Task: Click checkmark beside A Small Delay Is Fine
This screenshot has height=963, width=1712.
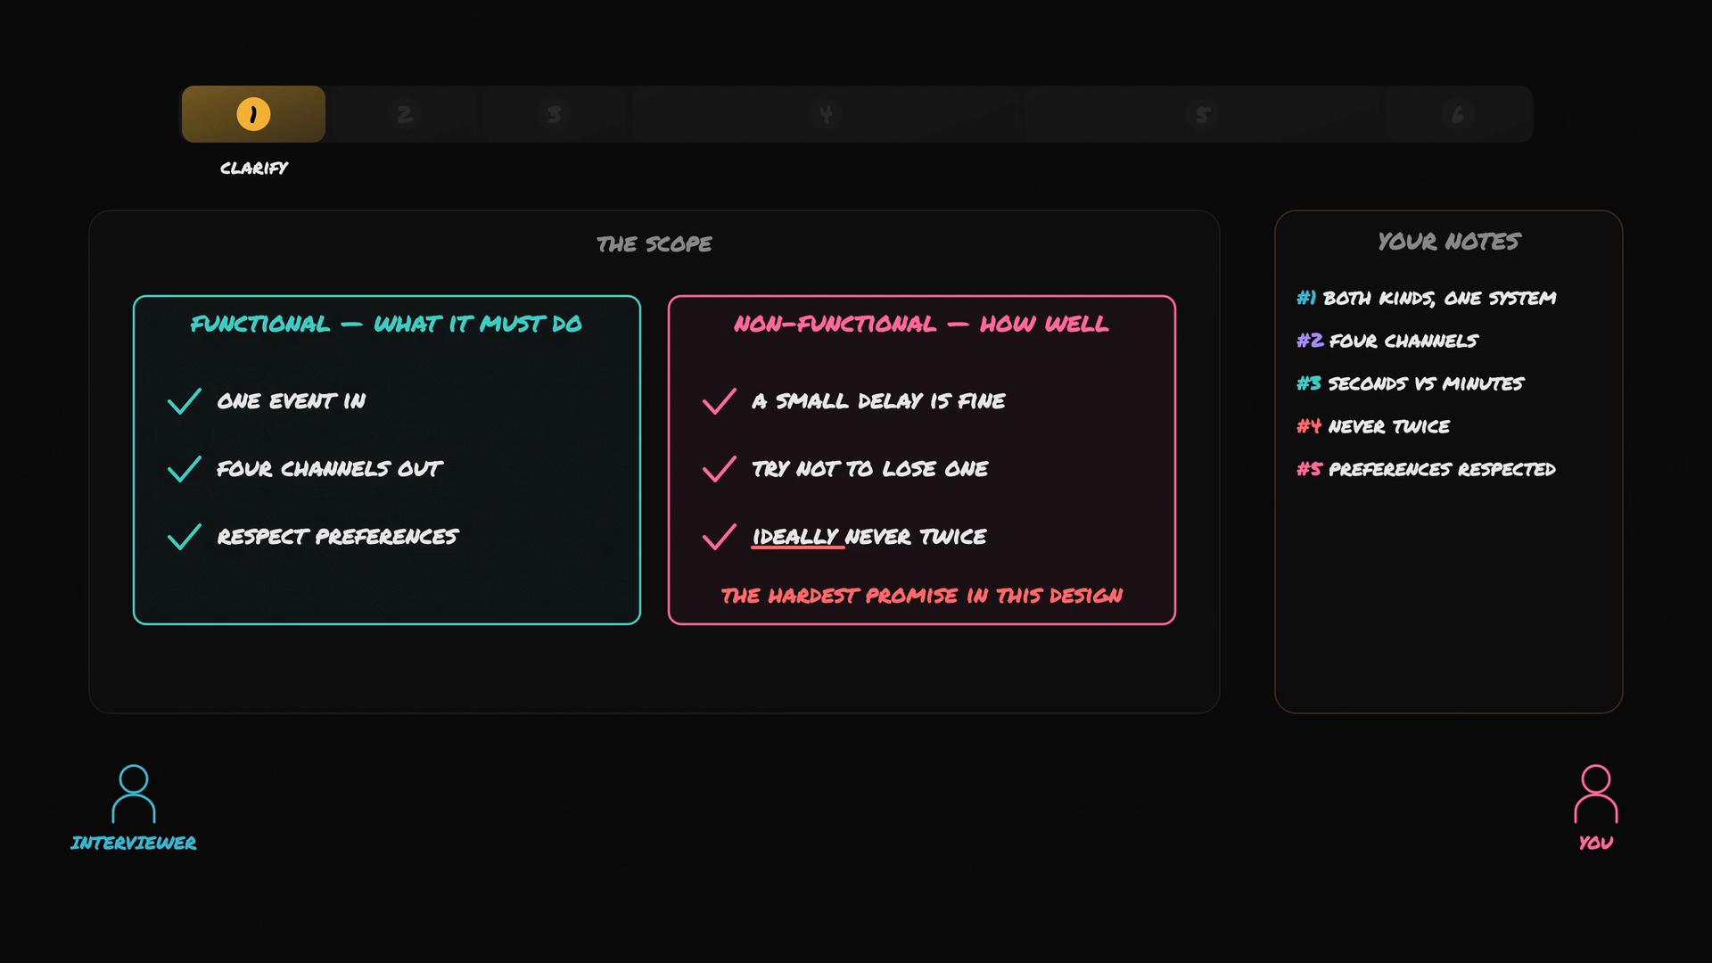Action: pyautogui.click(x=720, y=401)
